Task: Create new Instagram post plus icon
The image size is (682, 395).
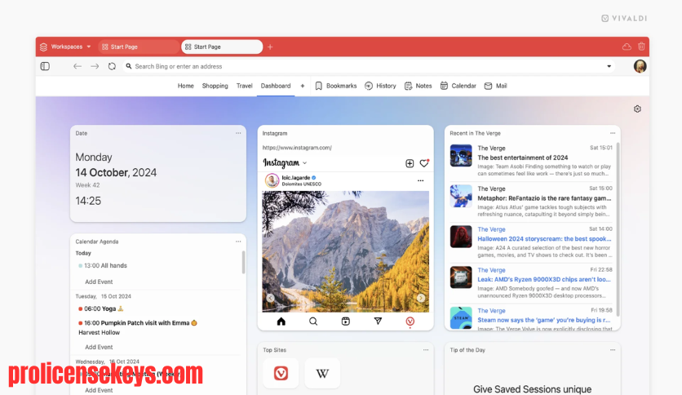Action: coord(410,163)
